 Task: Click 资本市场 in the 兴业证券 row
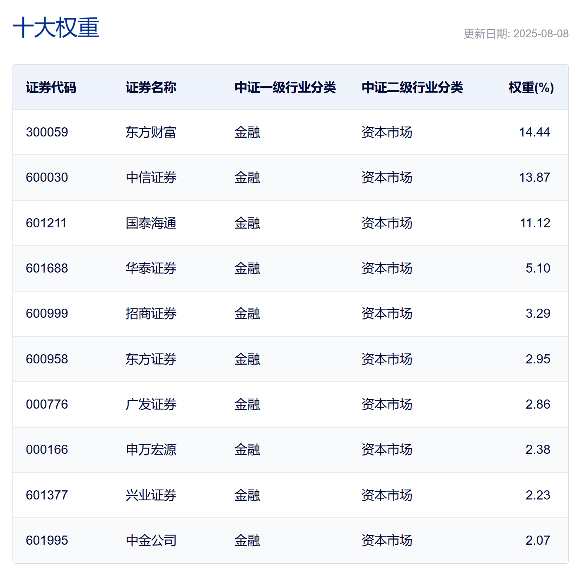pyautogui.click(x=387, y=495)
